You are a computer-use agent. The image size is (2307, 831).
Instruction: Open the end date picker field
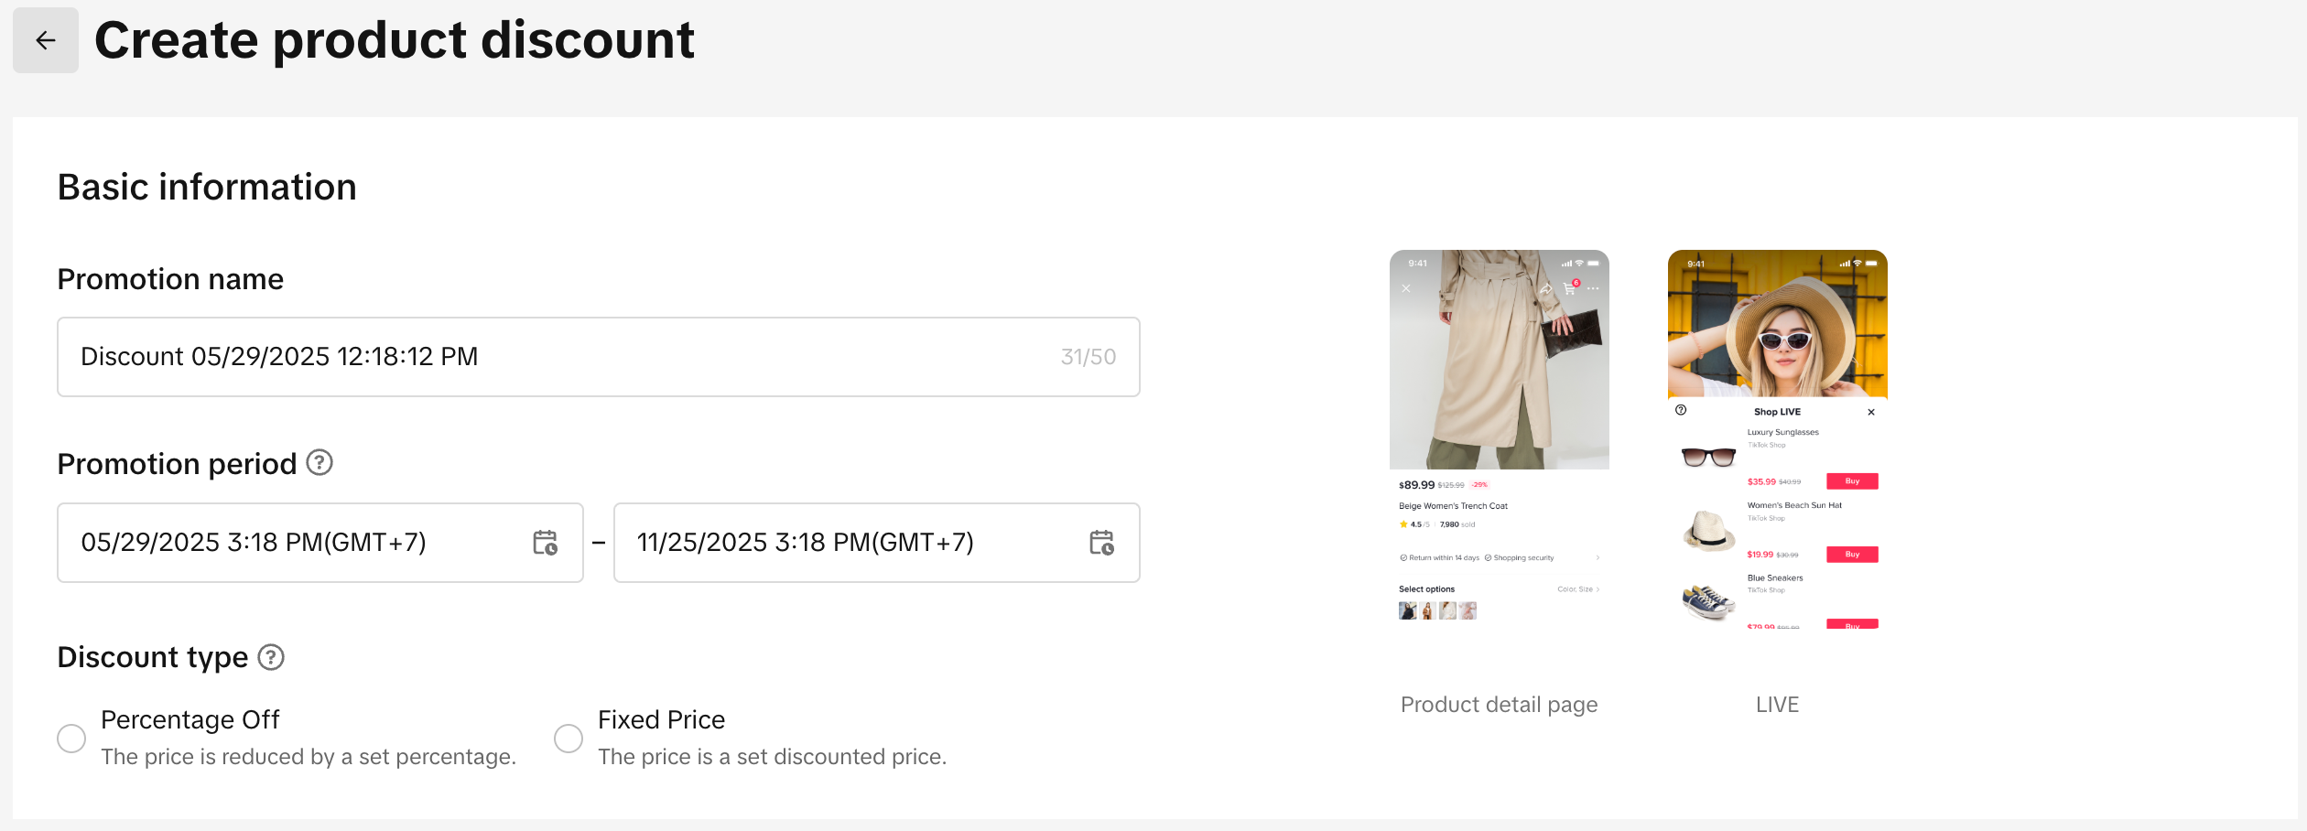pyautogui.click(x=851, y=543)
